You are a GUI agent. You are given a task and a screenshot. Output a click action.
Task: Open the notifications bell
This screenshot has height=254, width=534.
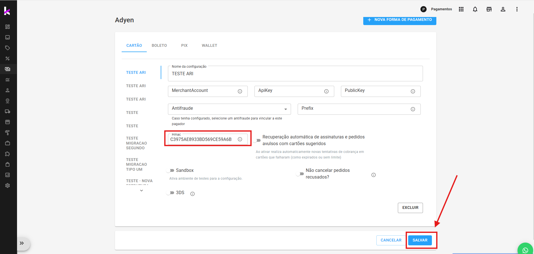pyautogui.click(x=475, y=9)
